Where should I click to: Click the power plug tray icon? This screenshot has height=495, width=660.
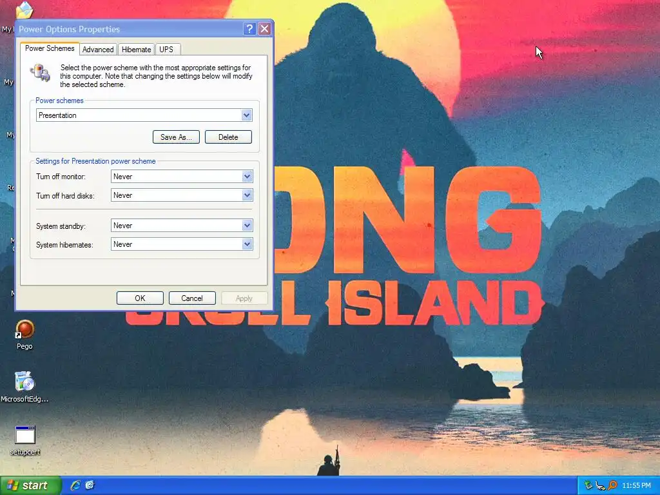click(x=600, y=486)
